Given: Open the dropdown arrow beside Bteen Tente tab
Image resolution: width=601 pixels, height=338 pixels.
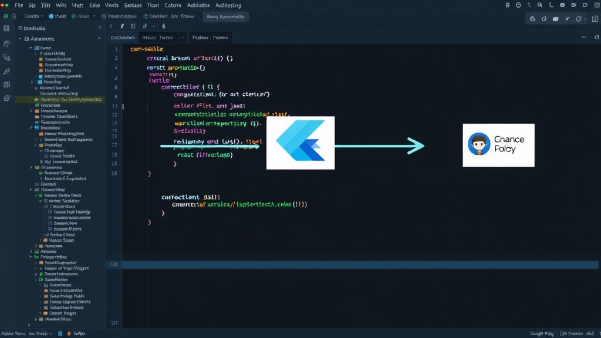Looking at the screenshot, I should pos(183,38).
